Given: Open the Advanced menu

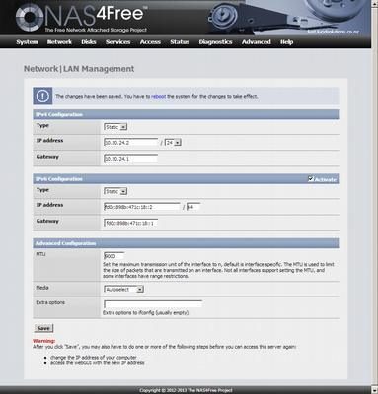Looking at the screenshot, I should pyautogui.click(x=257, y=42).
